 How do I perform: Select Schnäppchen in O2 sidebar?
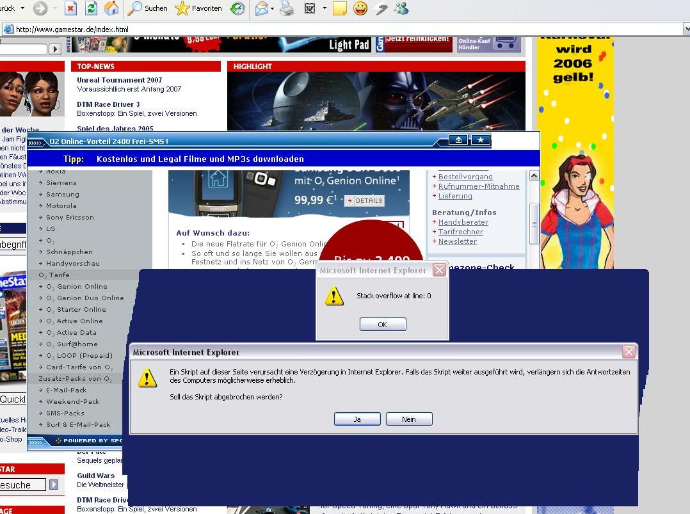69,252
